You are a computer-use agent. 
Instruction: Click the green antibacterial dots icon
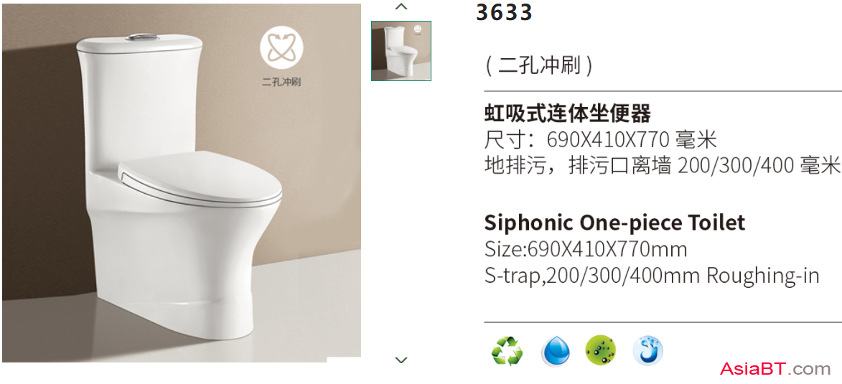click(600, 351)
